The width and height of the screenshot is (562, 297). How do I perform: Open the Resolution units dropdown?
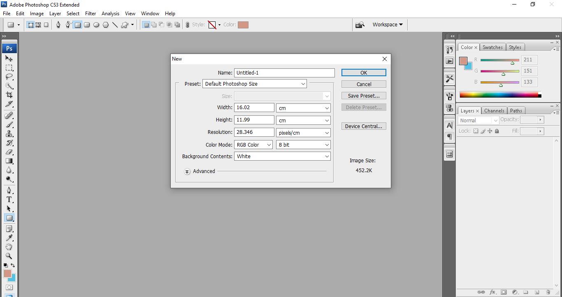[303, 133]
